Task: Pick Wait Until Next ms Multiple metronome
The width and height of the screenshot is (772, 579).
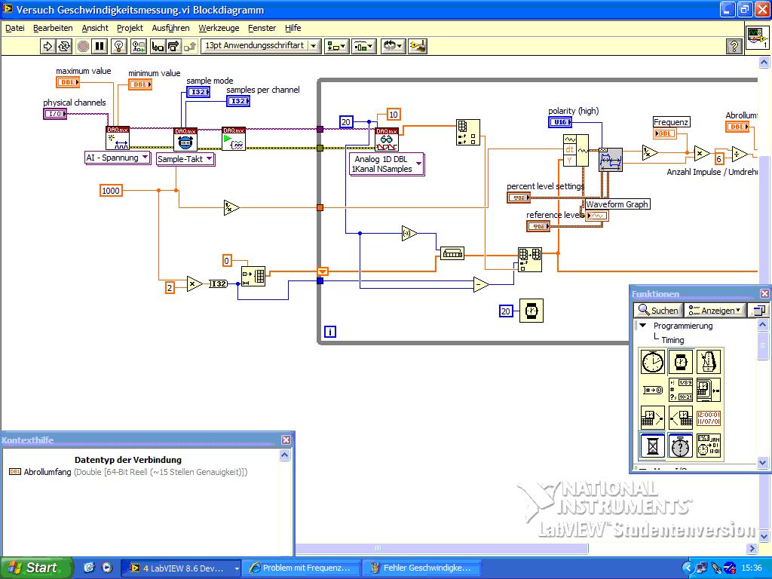Action: pos(709,362)
